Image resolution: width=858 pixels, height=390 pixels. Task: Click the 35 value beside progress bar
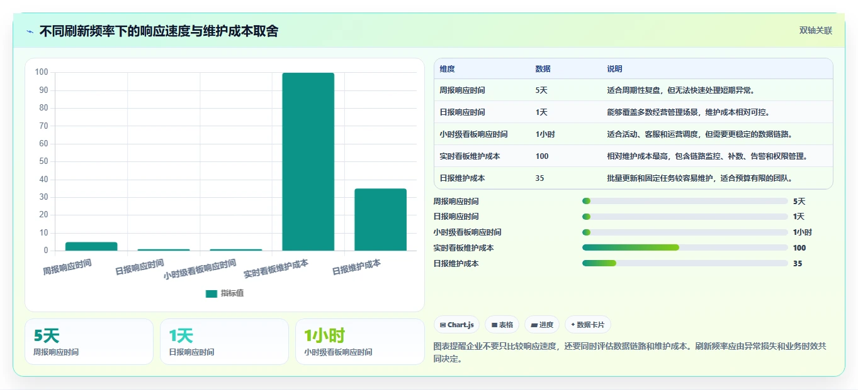pos(798,264)
